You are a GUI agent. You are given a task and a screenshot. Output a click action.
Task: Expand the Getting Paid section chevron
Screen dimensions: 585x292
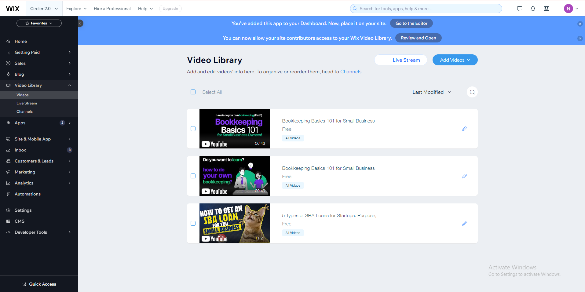(x=70, y=52)
